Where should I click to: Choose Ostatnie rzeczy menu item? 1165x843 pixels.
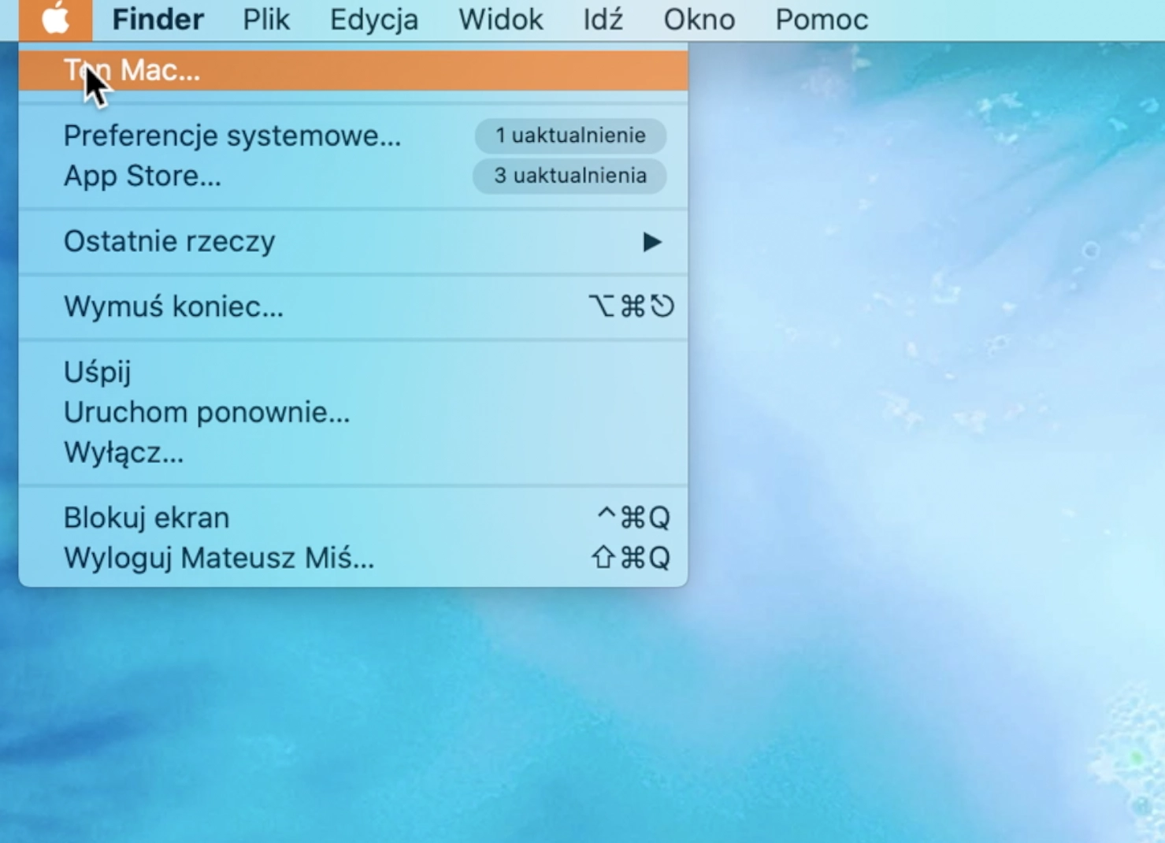pos(353,241)
